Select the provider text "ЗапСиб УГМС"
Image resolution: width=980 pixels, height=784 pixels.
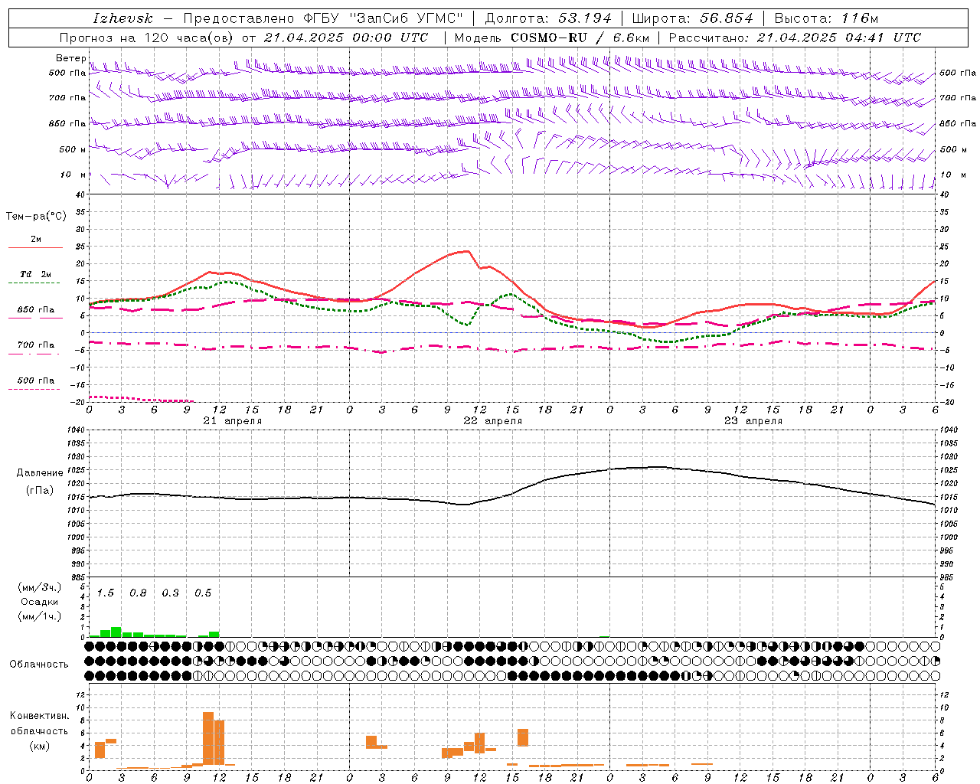(406, 18)
